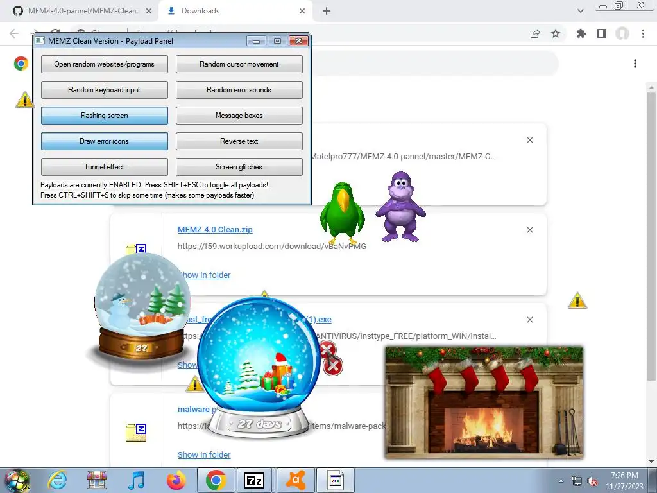Open the stall-like taskbar app icon
Viewport: 657px width, 493px height.
pos(97,480)
